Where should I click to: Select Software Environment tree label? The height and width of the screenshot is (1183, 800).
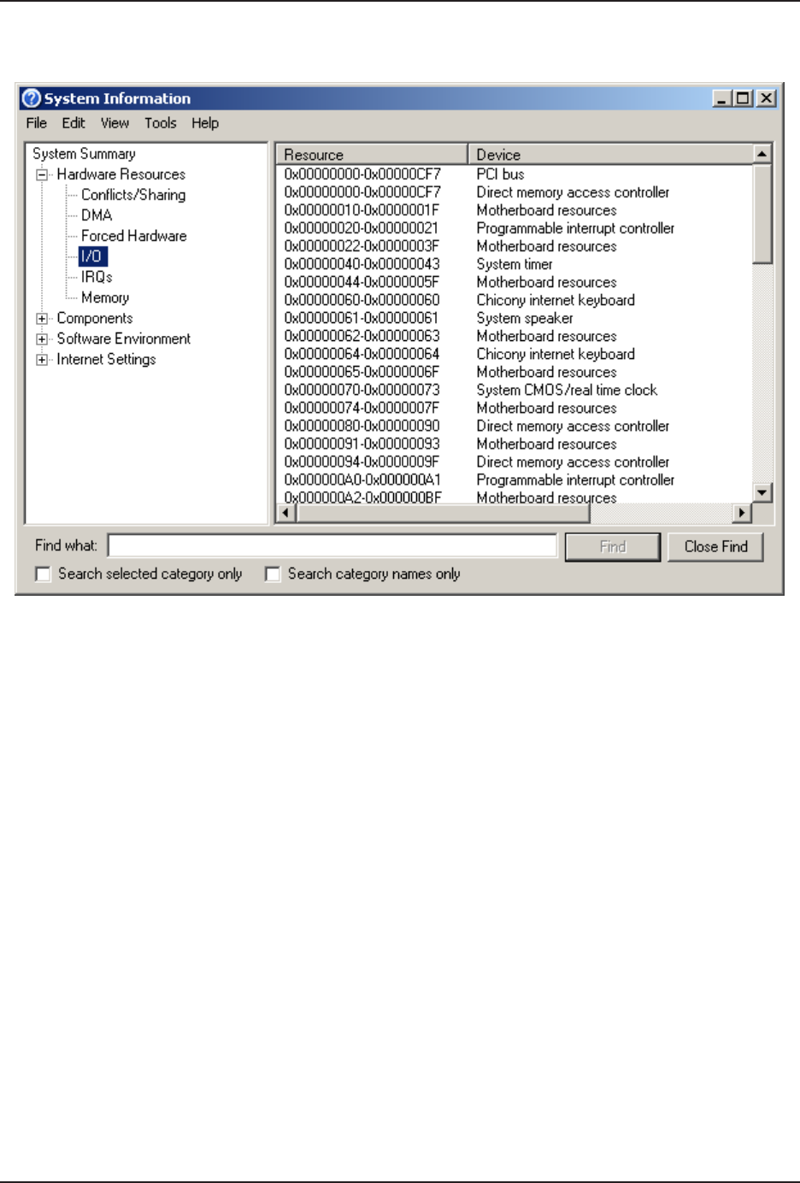coord(124,339)
